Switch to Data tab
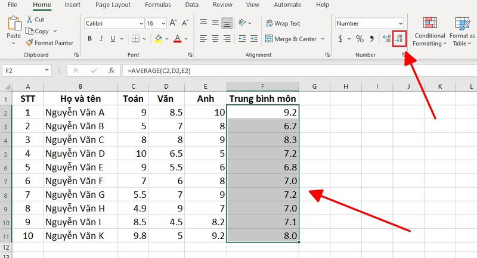This screenshot has width=477, height=258. coord(191,5)
